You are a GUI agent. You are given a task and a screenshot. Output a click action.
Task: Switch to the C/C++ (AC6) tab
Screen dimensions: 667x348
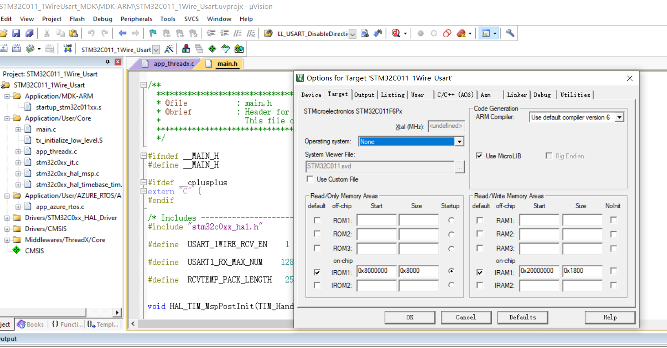click(455, 95)
